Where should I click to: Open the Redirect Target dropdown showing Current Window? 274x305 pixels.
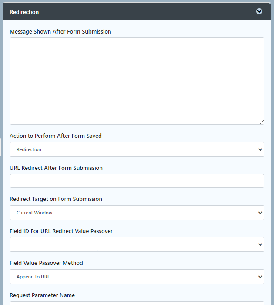coord(137,213)
